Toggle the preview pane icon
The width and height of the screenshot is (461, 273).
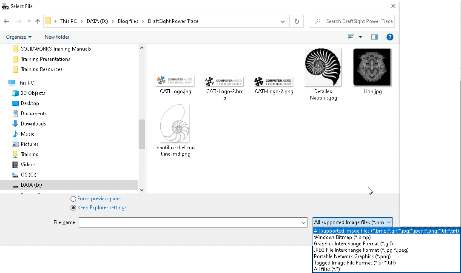(374, 37)
